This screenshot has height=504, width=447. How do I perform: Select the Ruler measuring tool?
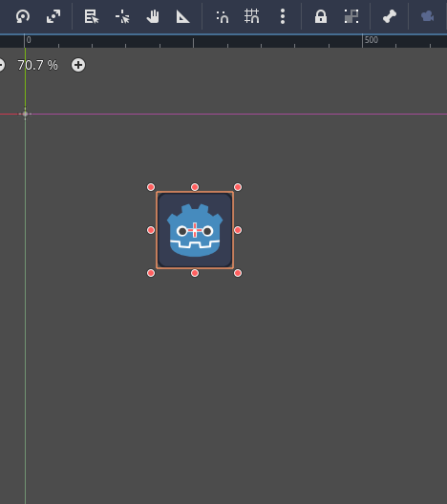click(183, 16)
